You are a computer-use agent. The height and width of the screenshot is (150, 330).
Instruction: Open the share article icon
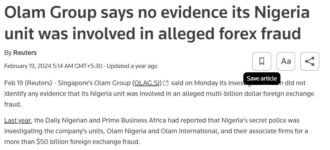tap(310, 61)
